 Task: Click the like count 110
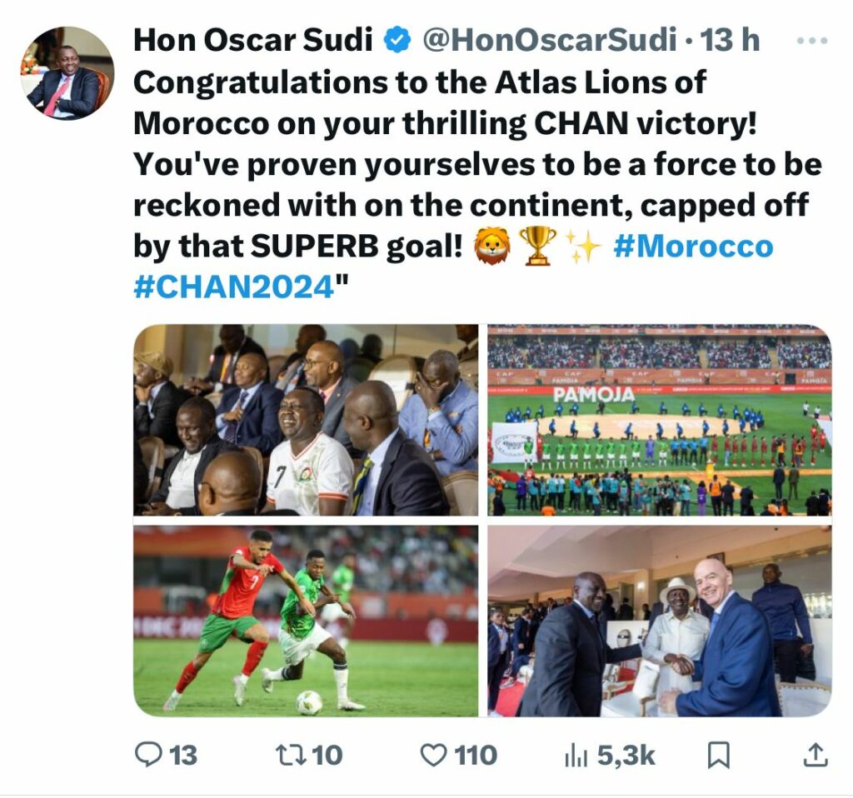[x=476, y=756]
